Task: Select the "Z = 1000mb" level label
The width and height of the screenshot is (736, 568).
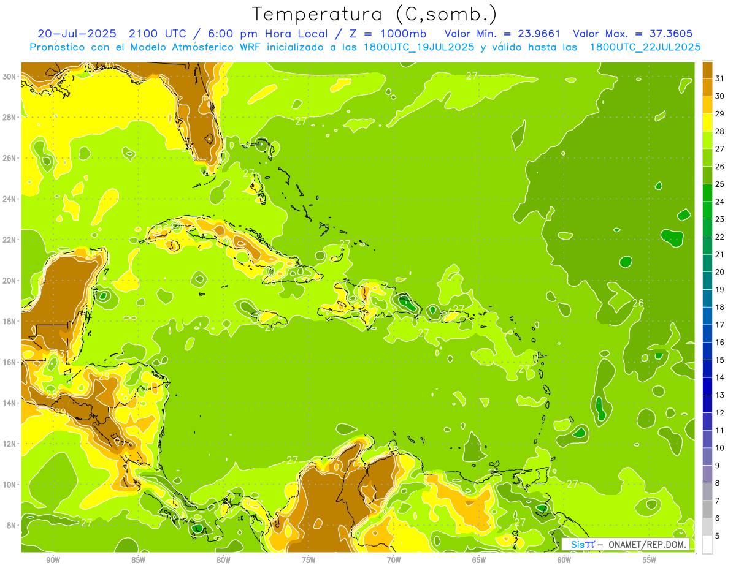Action: tap(387, 34)
